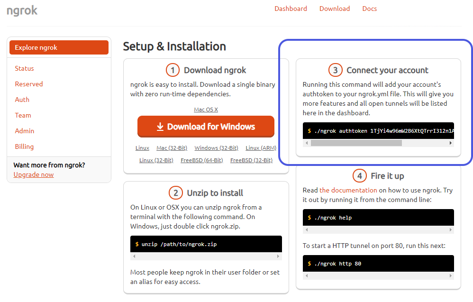Open the Docs link
This screenshot has height=302, width=473.
[x=369, y=9]
